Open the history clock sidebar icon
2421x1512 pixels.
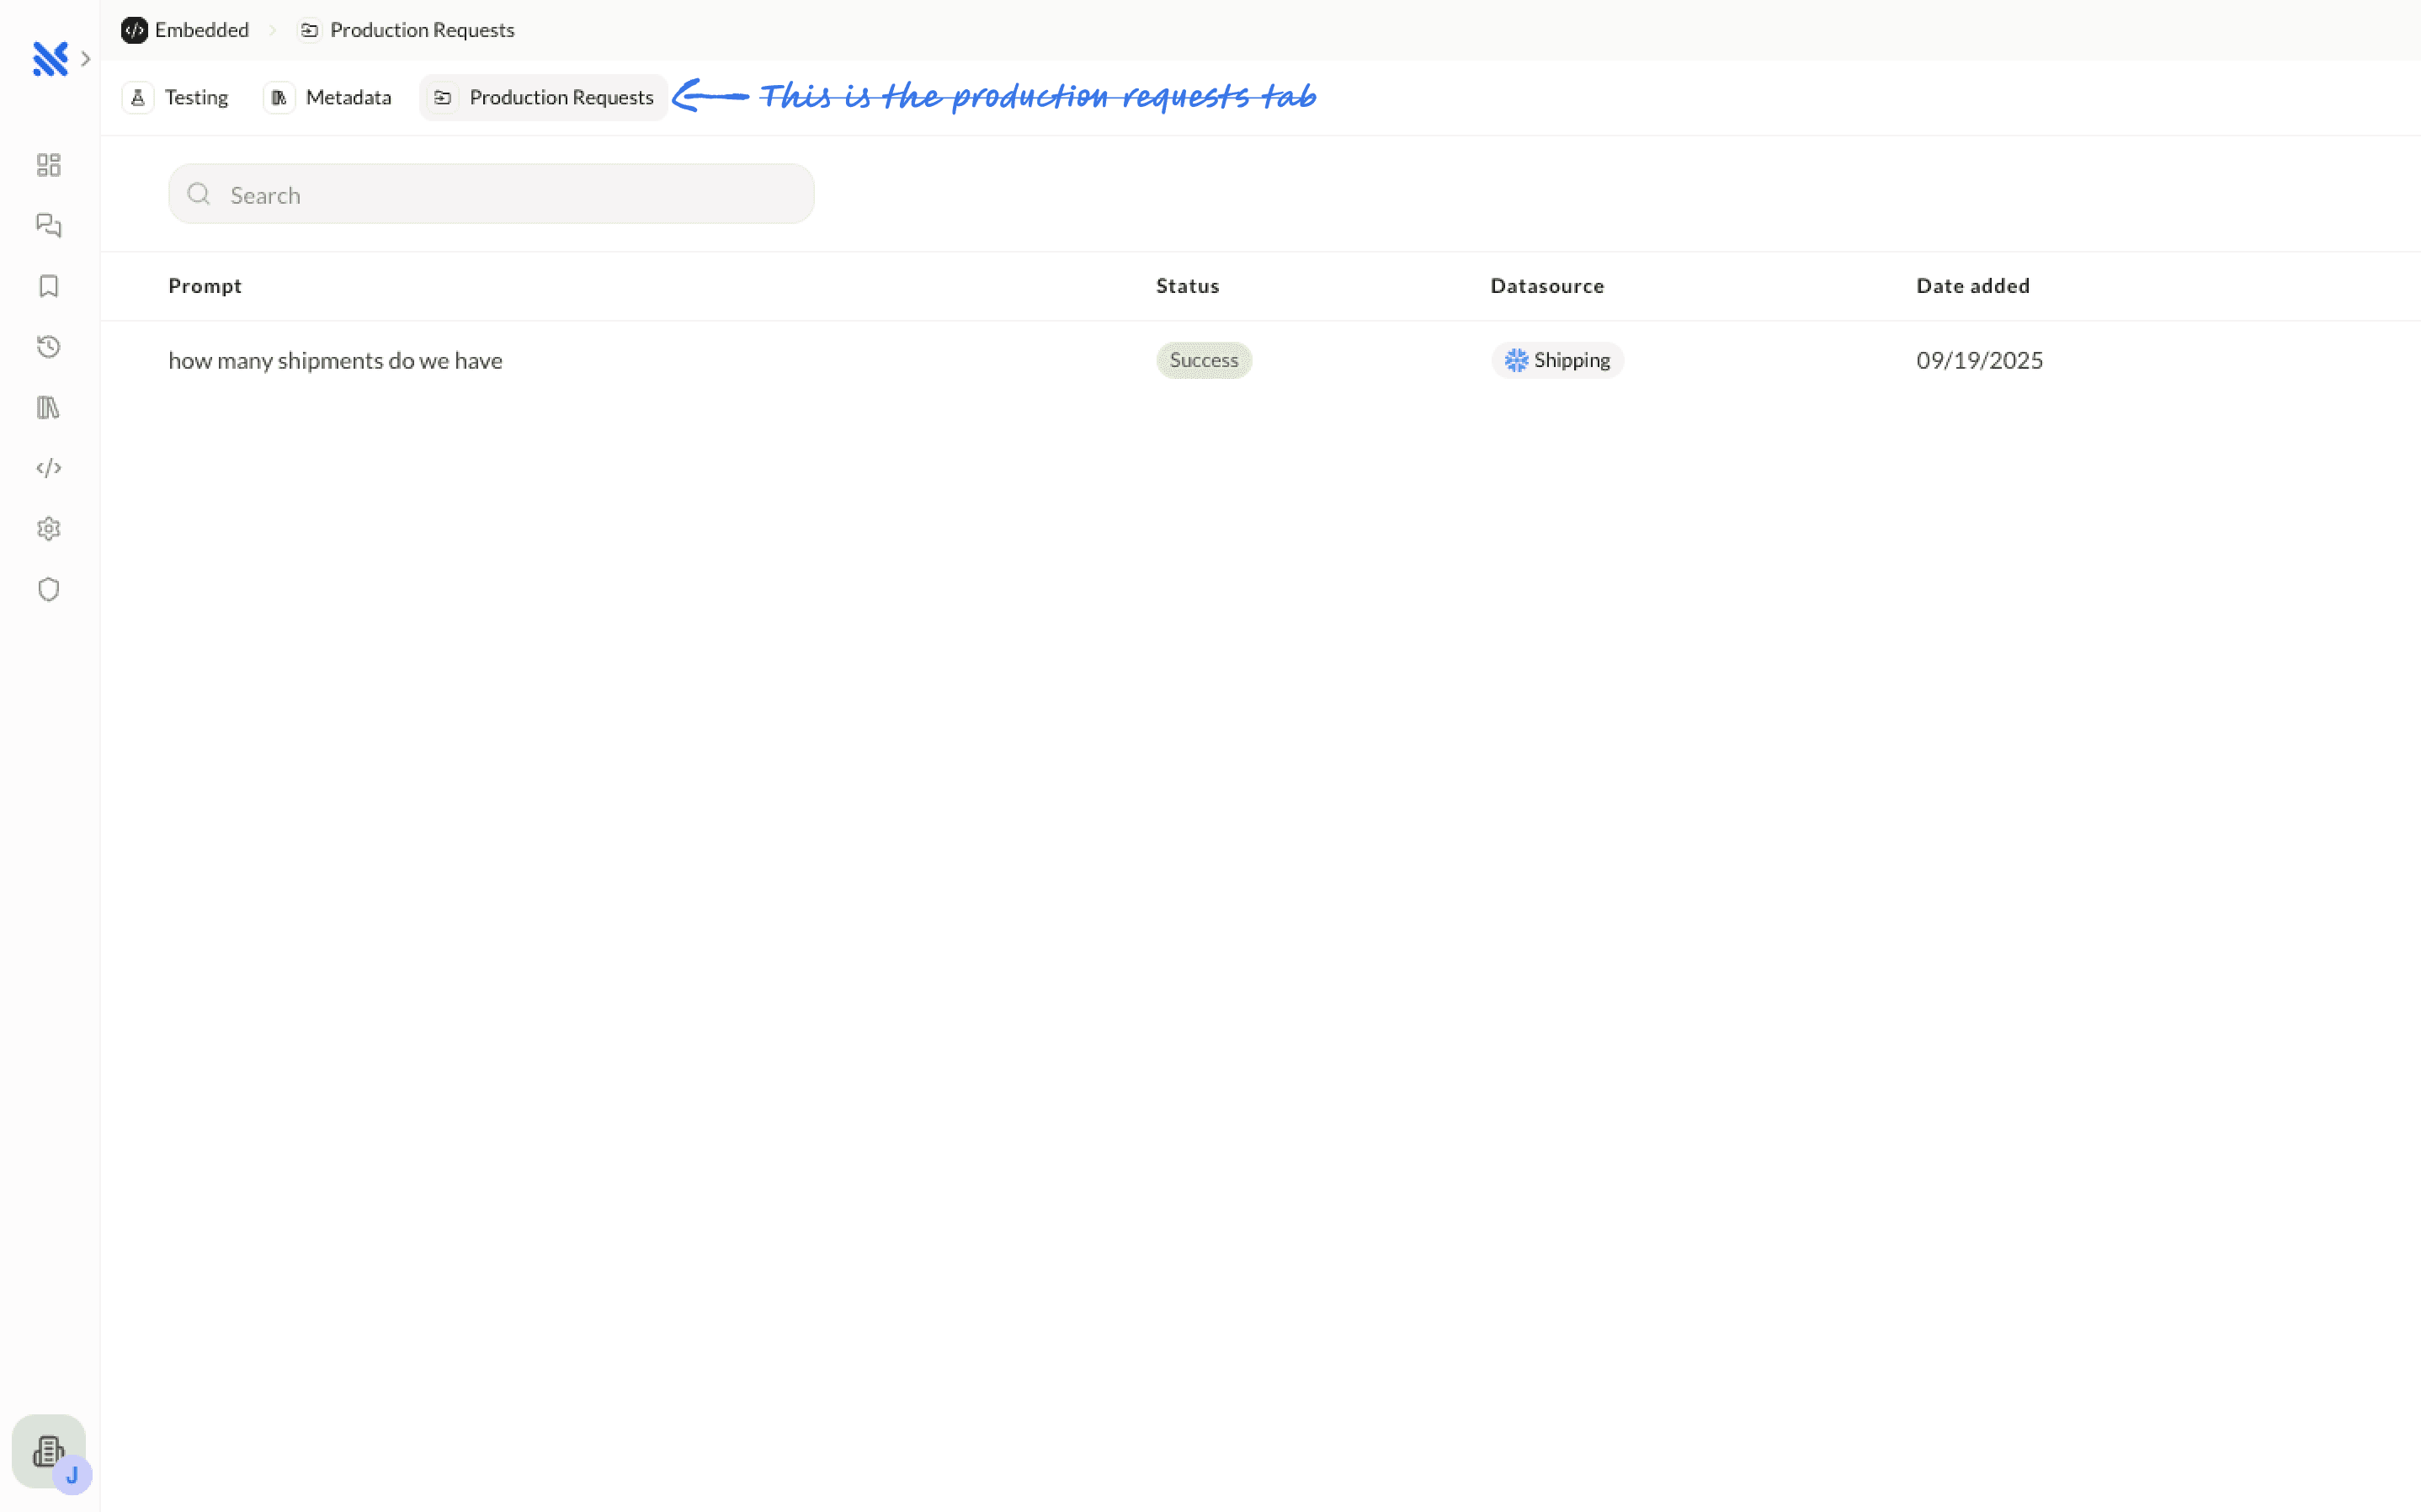pos(48,347)
